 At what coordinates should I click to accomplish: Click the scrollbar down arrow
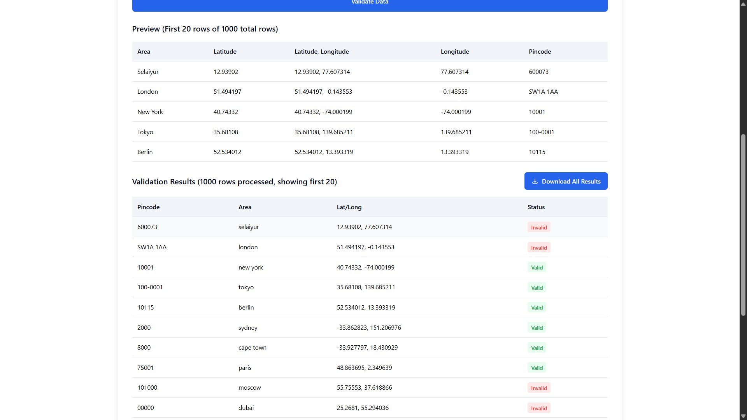pyautogui.click(x=743, y=416)
